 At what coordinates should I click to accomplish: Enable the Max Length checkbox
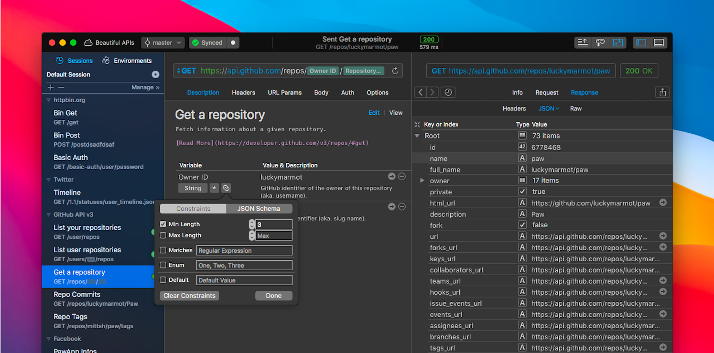pyautogui.click(x=163, y=235)
